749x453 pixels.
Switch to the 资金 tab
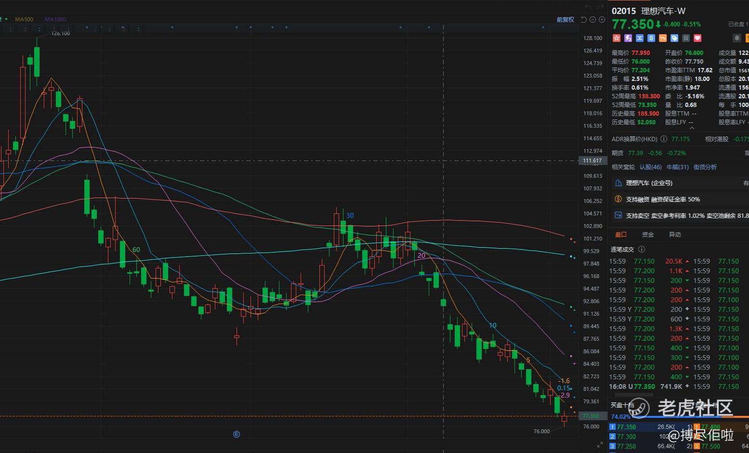648,235
